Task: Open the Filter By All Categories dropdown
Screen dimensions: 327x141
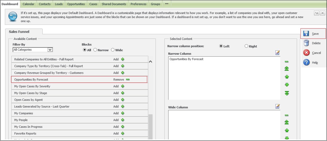Action: 50,50
